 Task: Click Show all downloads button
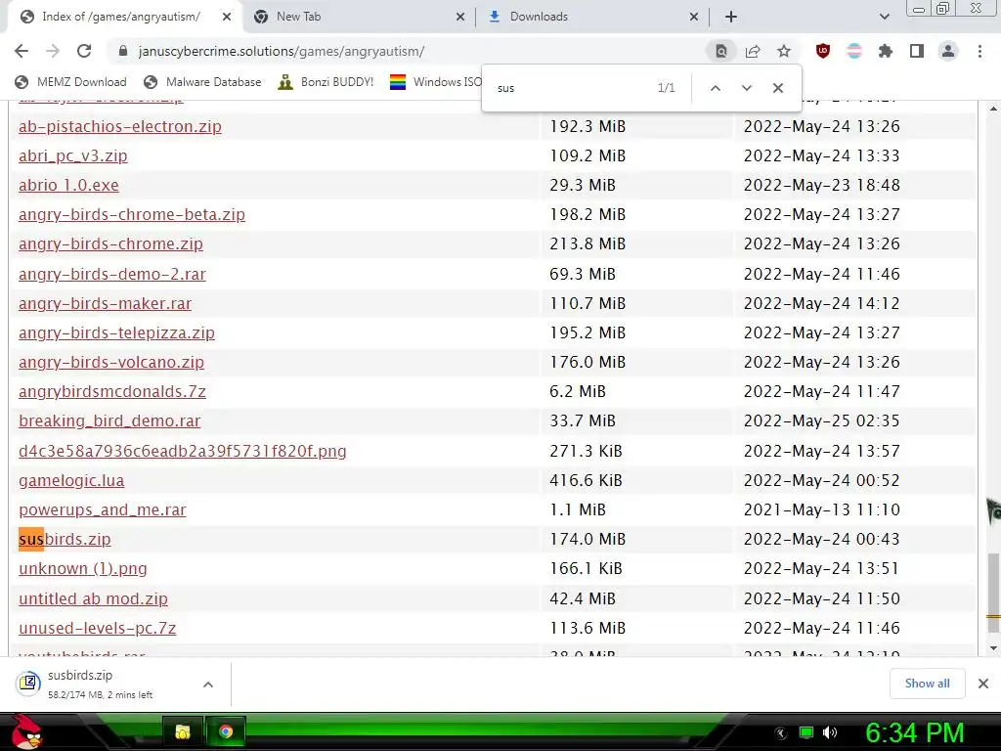[927, 684]
